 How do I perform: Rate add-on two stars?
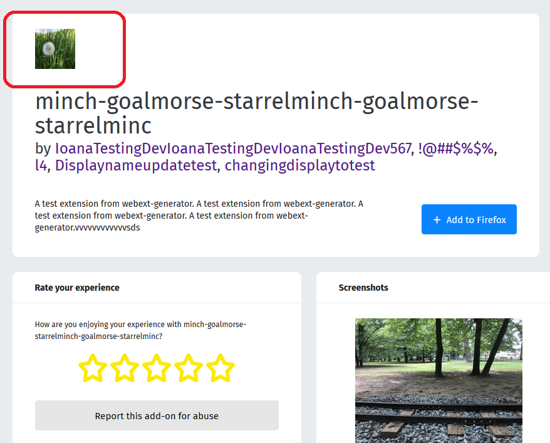tap(125, 368)
